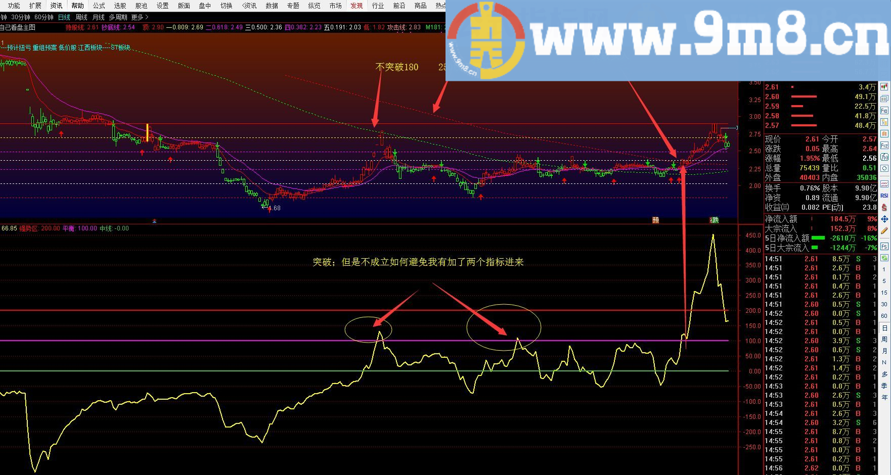Select 15-minute period in right sidebar
This screenshot has height=475, width=891.
884,293
